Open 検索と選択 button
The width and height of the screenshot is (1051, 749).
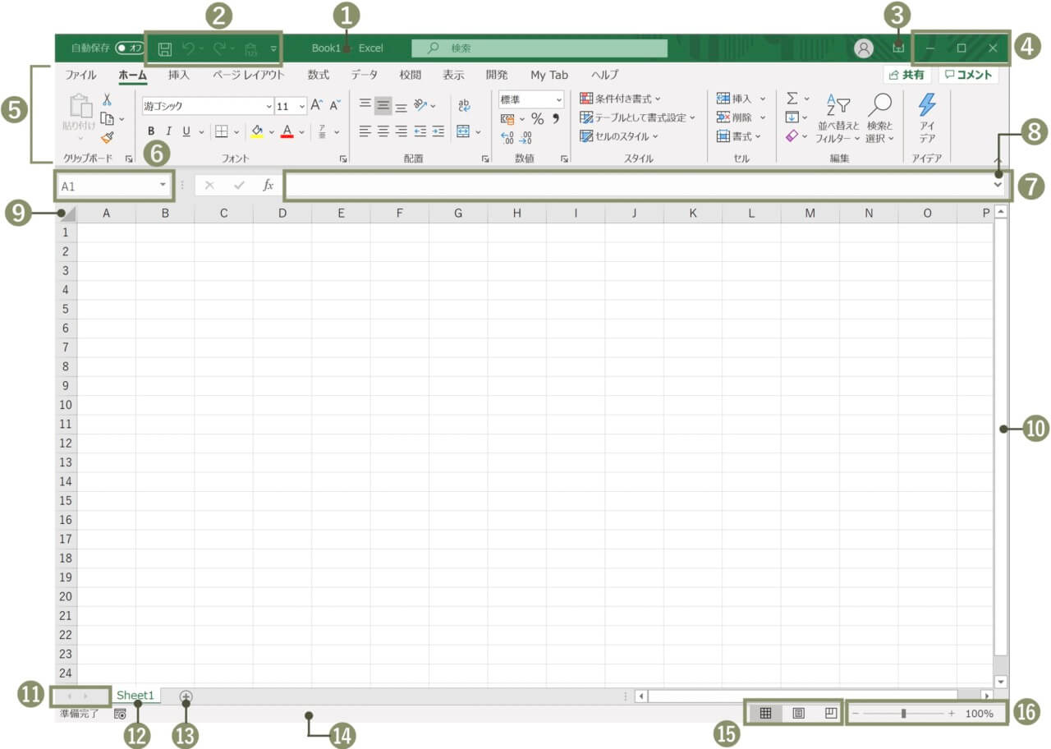(880, 118)
